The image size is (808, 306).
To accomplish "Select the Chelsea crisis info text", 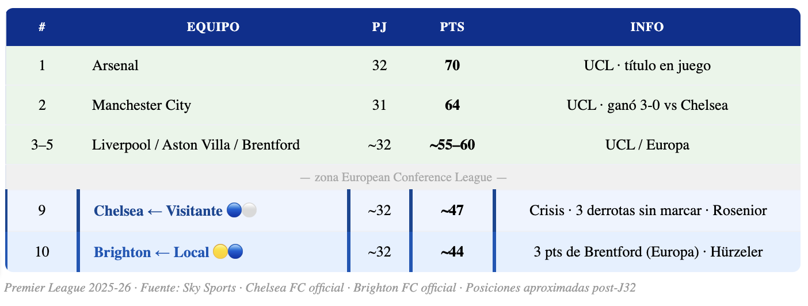I will 648,211.
